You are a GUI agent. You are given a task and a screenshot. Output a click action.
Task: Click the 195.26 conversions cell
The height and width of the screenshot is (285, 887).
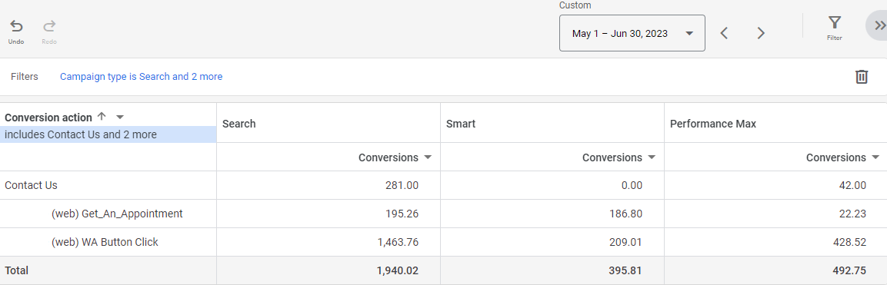point(401,214)
